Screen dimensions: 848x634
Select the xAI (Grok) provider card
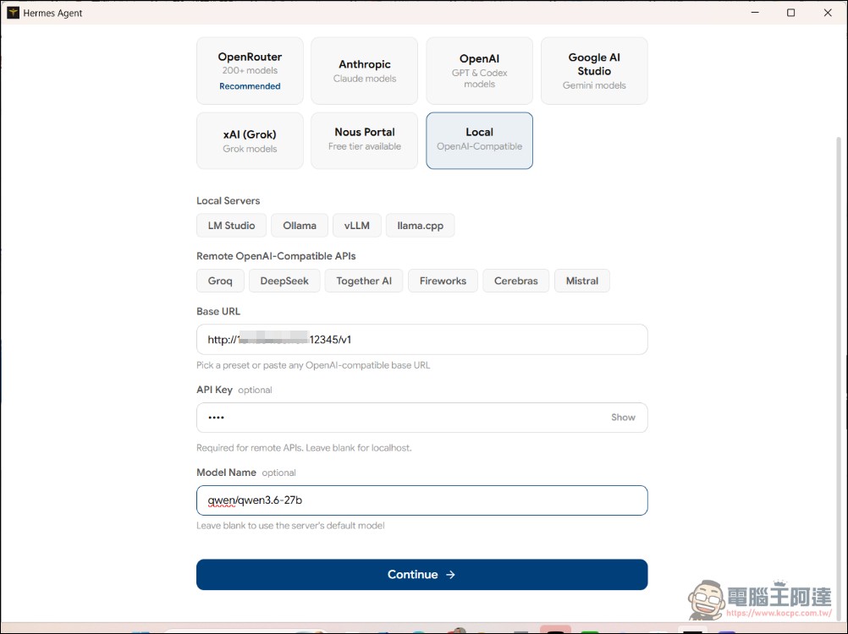pyautogui.click(x=250, y=140)
